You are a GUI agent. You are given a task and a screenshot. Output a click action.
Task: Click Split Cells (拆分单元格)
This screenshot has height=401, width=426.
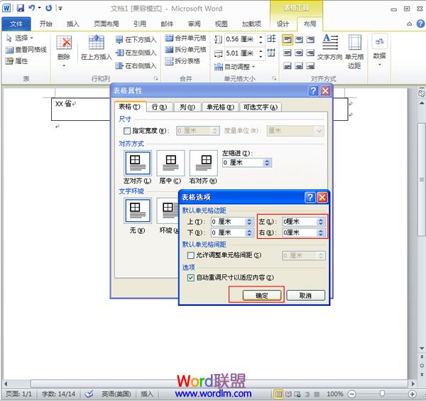click(185, 50)
